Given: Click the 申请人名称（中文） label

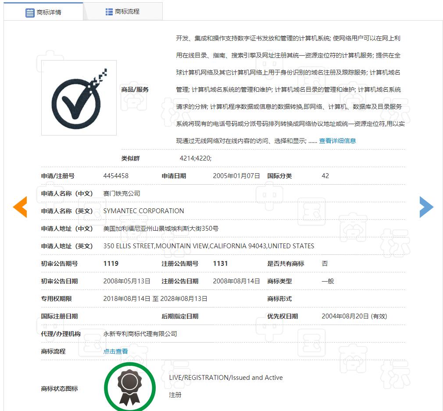Looking at the screenshot, I should click(x=67, y=193).
